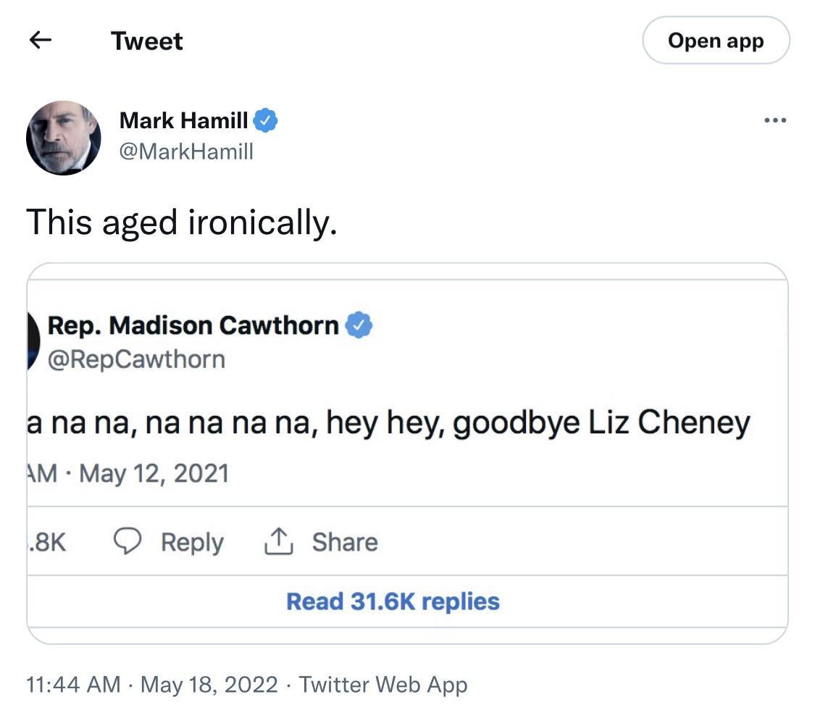815x718 pixels.
Task: Click the Twitter Web App source label
Action: pyautogui.click(x=385, y=684)
